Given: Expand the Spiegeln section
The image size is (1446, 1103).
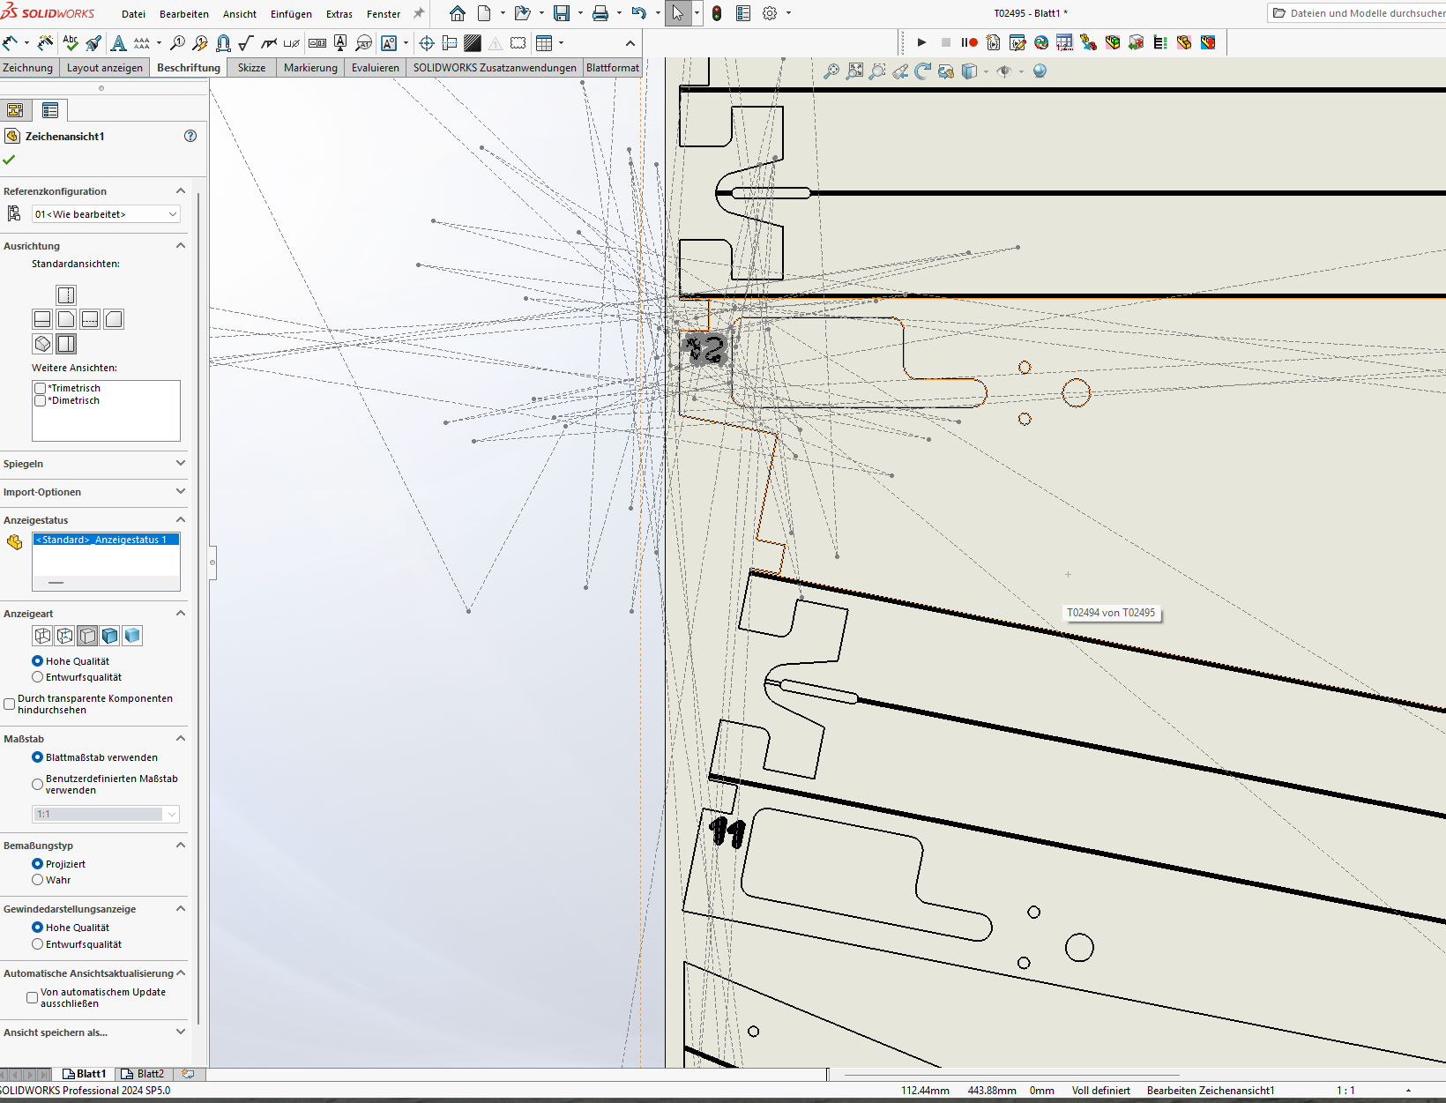Looking at the screenshot, I should coord(181,464).
